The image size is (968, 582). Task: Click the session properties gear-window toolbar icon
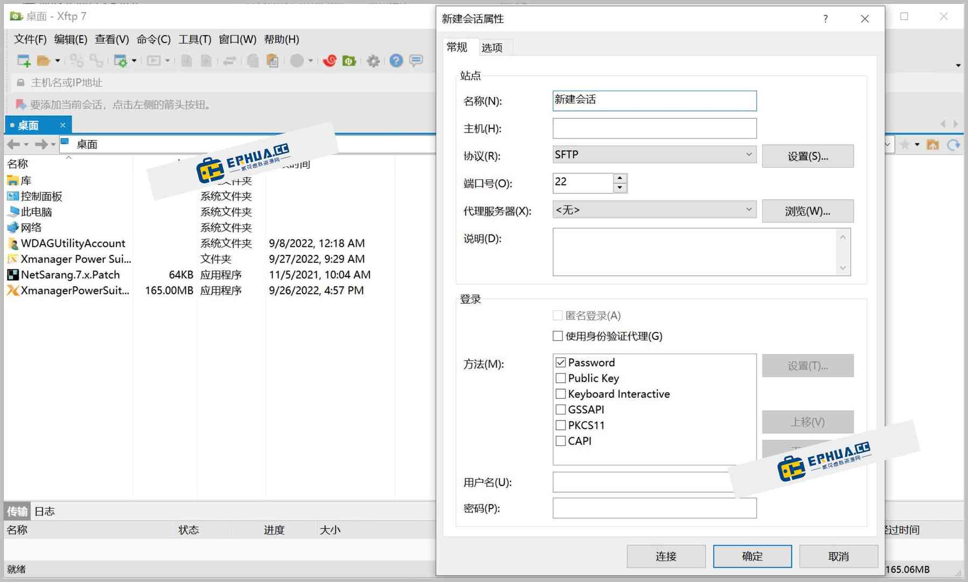[x=120, y=61]
